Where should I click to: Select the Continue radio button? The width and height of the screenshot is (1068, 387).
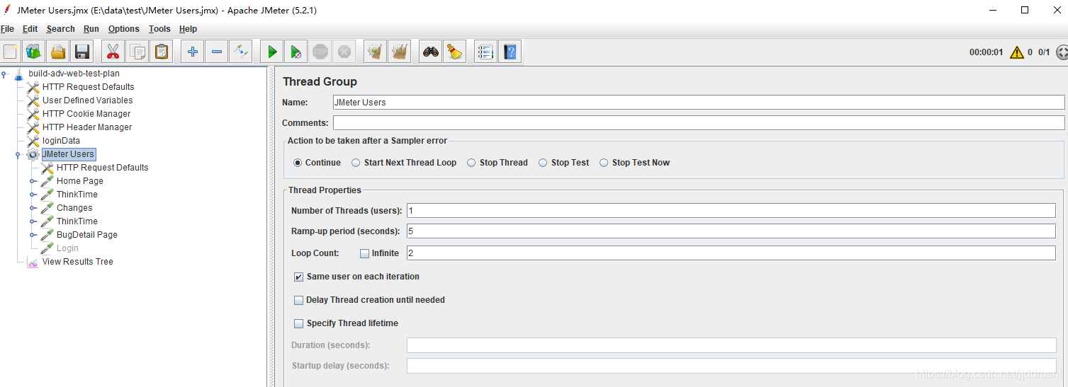(298, 163)
